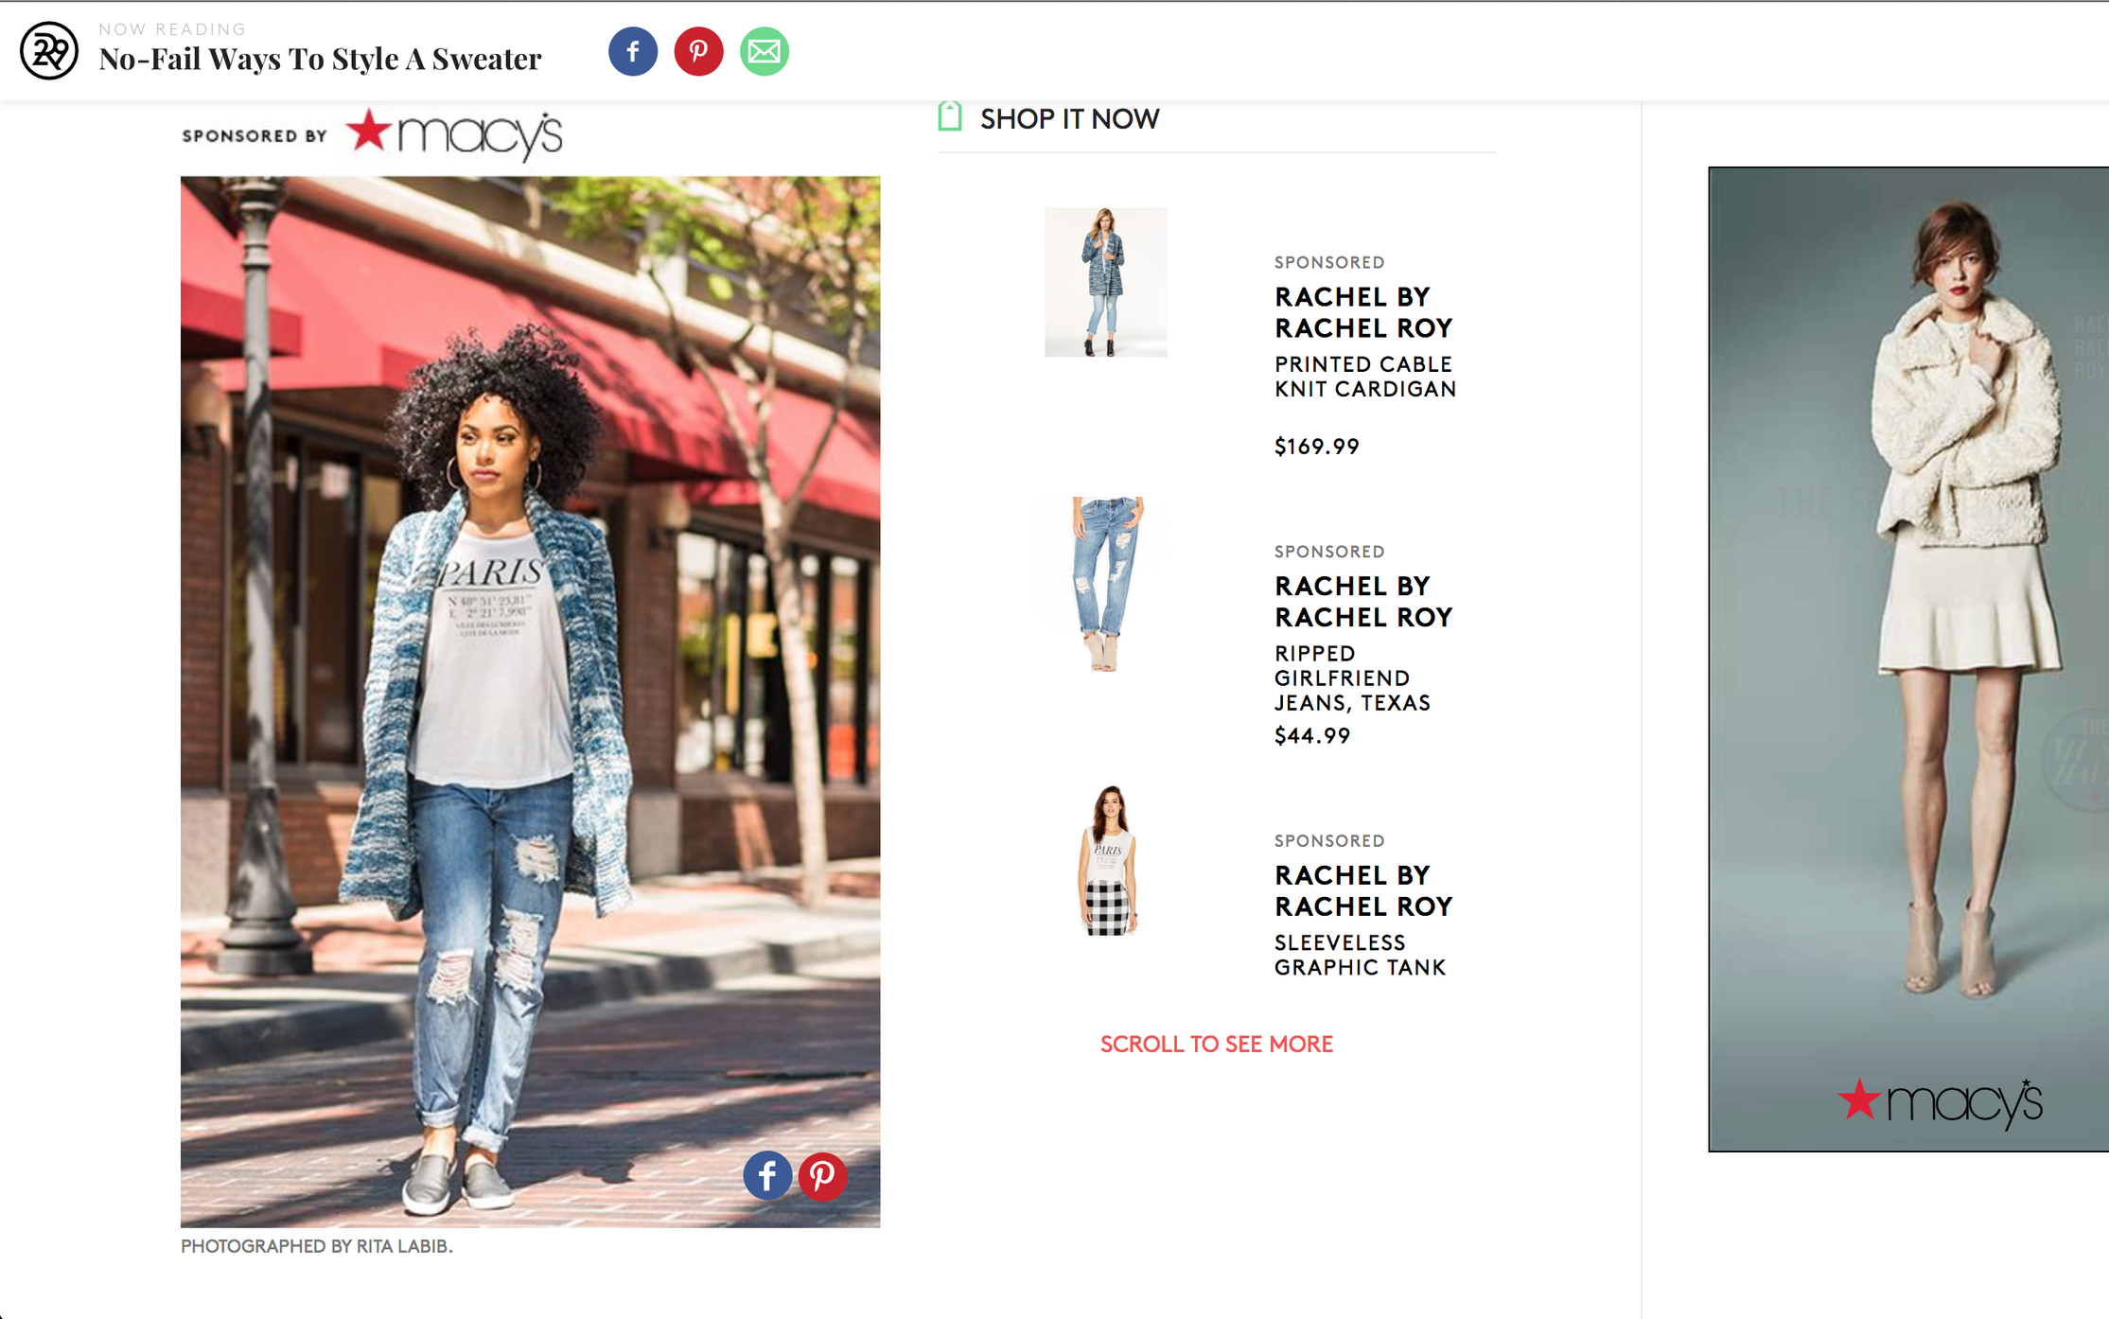Click the Macy's banner ad with the fur jacket
Viewport: 2109px width, 1319px height.
coord(1908,659)
